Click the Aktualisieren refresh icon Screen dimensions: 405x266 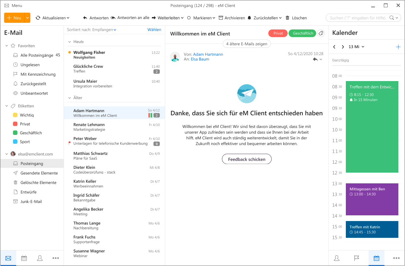pos(38,18)
